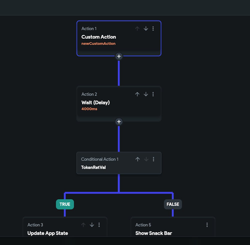This screenshot has height=245, width=250.
Task: Open Action 2 three-dot options menu
Action: (153, 94)
